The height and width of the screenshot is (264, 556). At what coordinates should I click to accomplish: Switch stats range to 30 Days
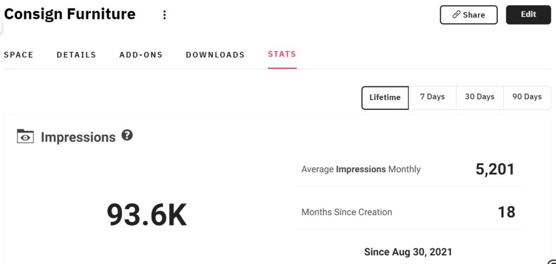[x=479, y=97]
